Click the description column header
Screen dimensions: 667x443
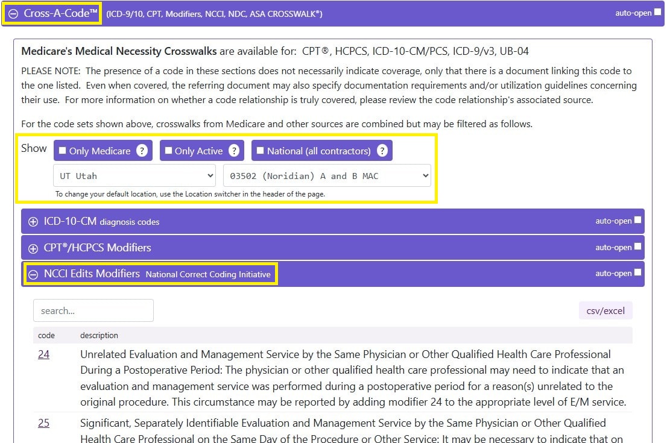tap(99, 336)
